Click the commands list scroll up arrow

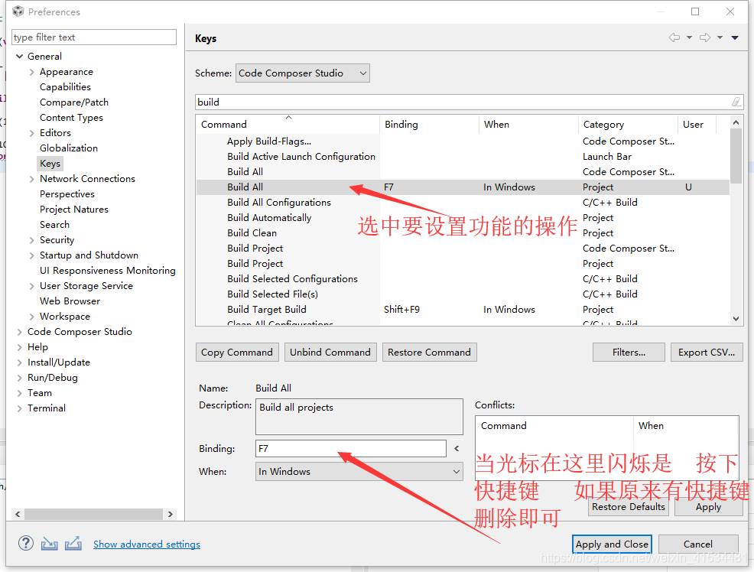[x=736, y=122]
